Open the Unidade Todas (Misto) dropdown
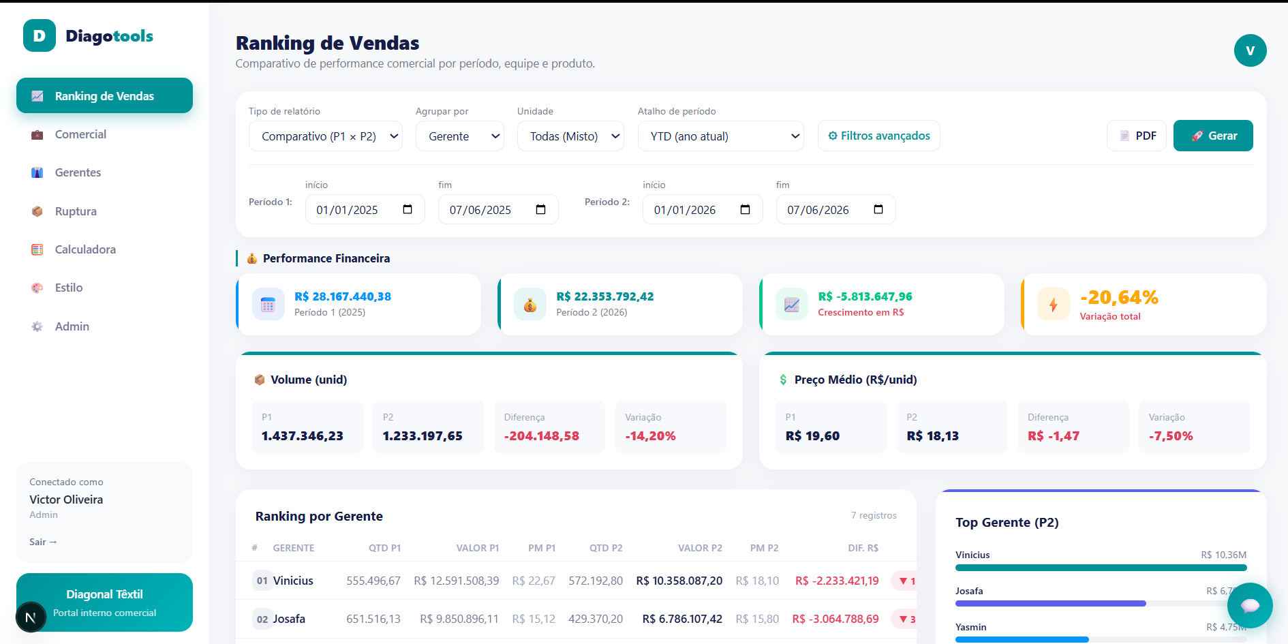1288x644 pixels. [x=570, y=136]
